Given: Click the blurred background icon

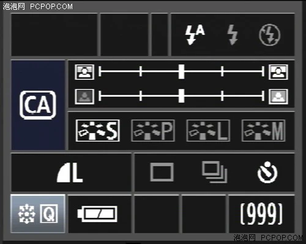Looking at the screenshot, I should tap(84, 72).
